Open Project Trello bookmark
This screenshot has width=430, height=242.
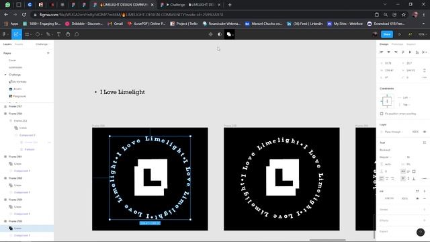[x=184, y=24]
